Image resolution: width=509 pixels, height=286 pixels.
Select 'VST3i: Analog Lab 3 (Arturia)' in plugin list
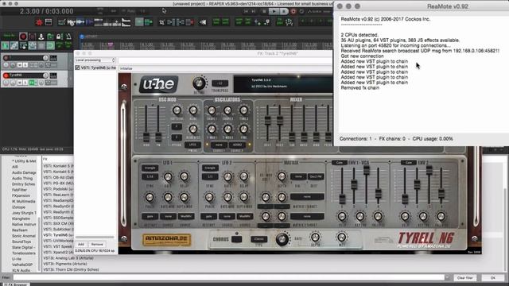point(68,258)
